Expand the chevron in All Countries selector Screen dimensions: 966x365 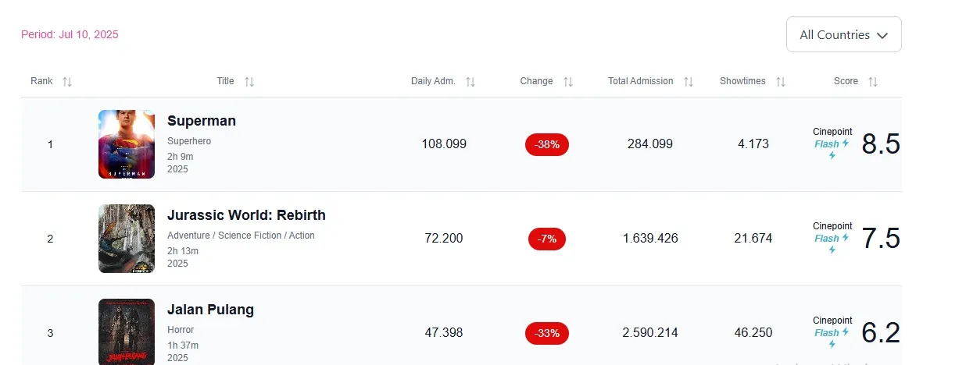pos(882,35)
